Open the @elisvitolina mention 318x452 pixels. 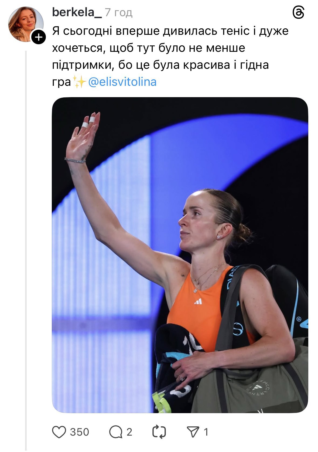pos(122,82)
